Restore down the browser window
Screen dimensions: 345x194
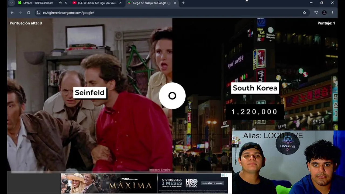[322, 3]
